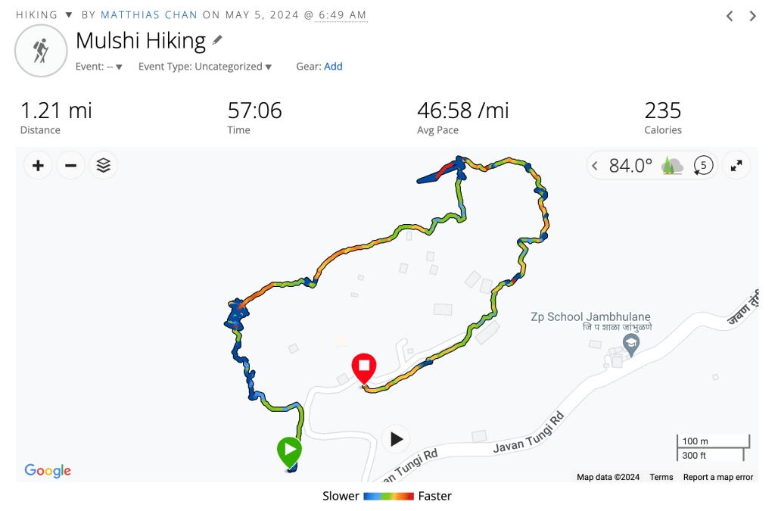Play the route animation on the map
The height and width of the screenshot is (511, 775).
(396, 438)
